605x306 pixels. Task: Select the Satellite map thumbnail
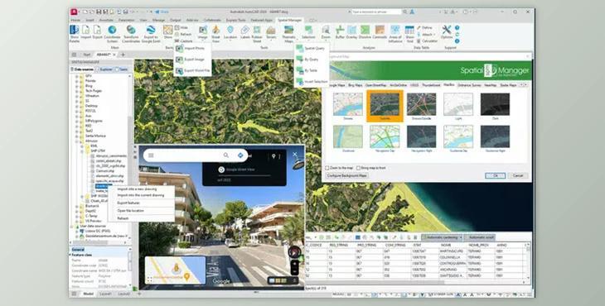[385, 106]
